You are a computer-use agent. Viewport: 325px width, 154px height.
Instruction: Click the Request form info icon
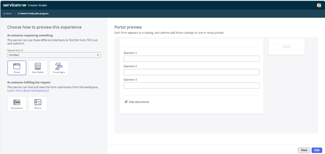[22, 50]
